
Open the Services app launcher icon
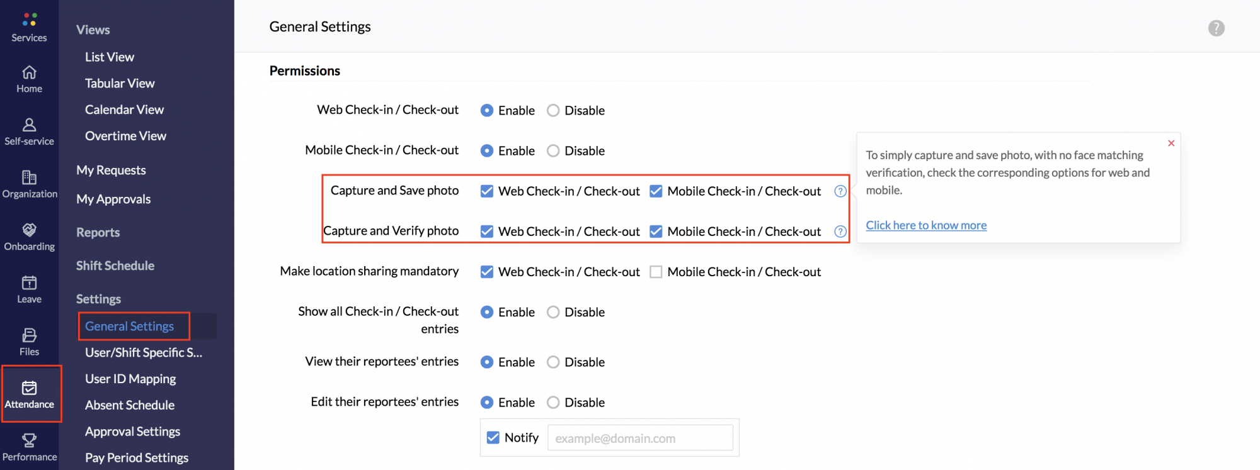point(29,20)
